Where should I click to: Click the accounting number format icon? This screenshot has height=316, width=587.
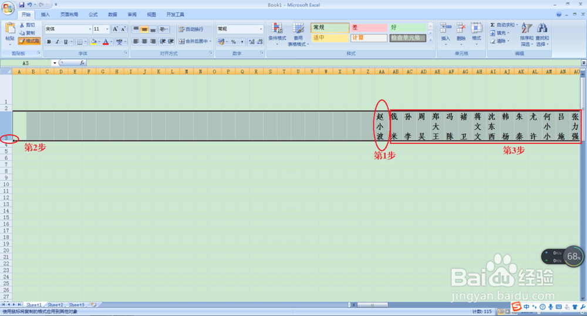[x=221, y=42]
